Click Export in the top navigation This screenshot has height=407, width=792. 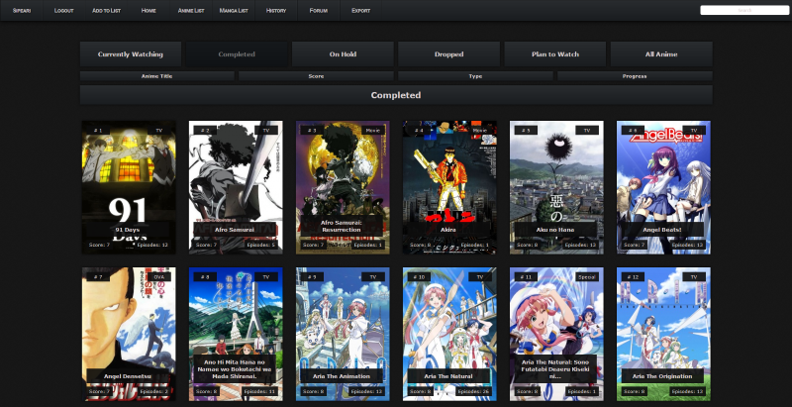[x=360, y=11]
